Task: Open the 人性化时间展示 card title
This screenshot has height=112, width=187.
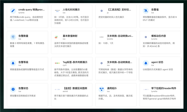Action: [x=71, y=10]
